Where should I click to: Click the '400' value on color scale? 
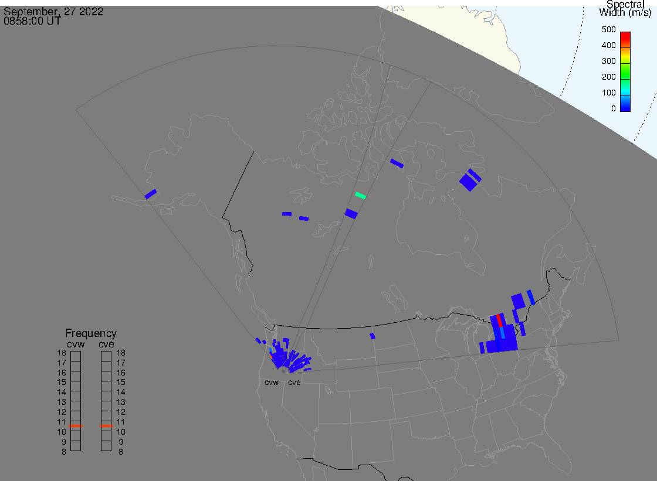click(608, 45)
